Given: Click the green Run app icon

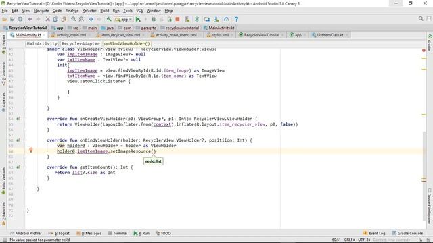Looking at the screenshot, I should pyautogui.click(x=138, y=19).
